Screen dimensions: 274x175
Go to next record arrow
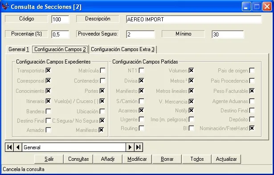[x=130, y=147]
